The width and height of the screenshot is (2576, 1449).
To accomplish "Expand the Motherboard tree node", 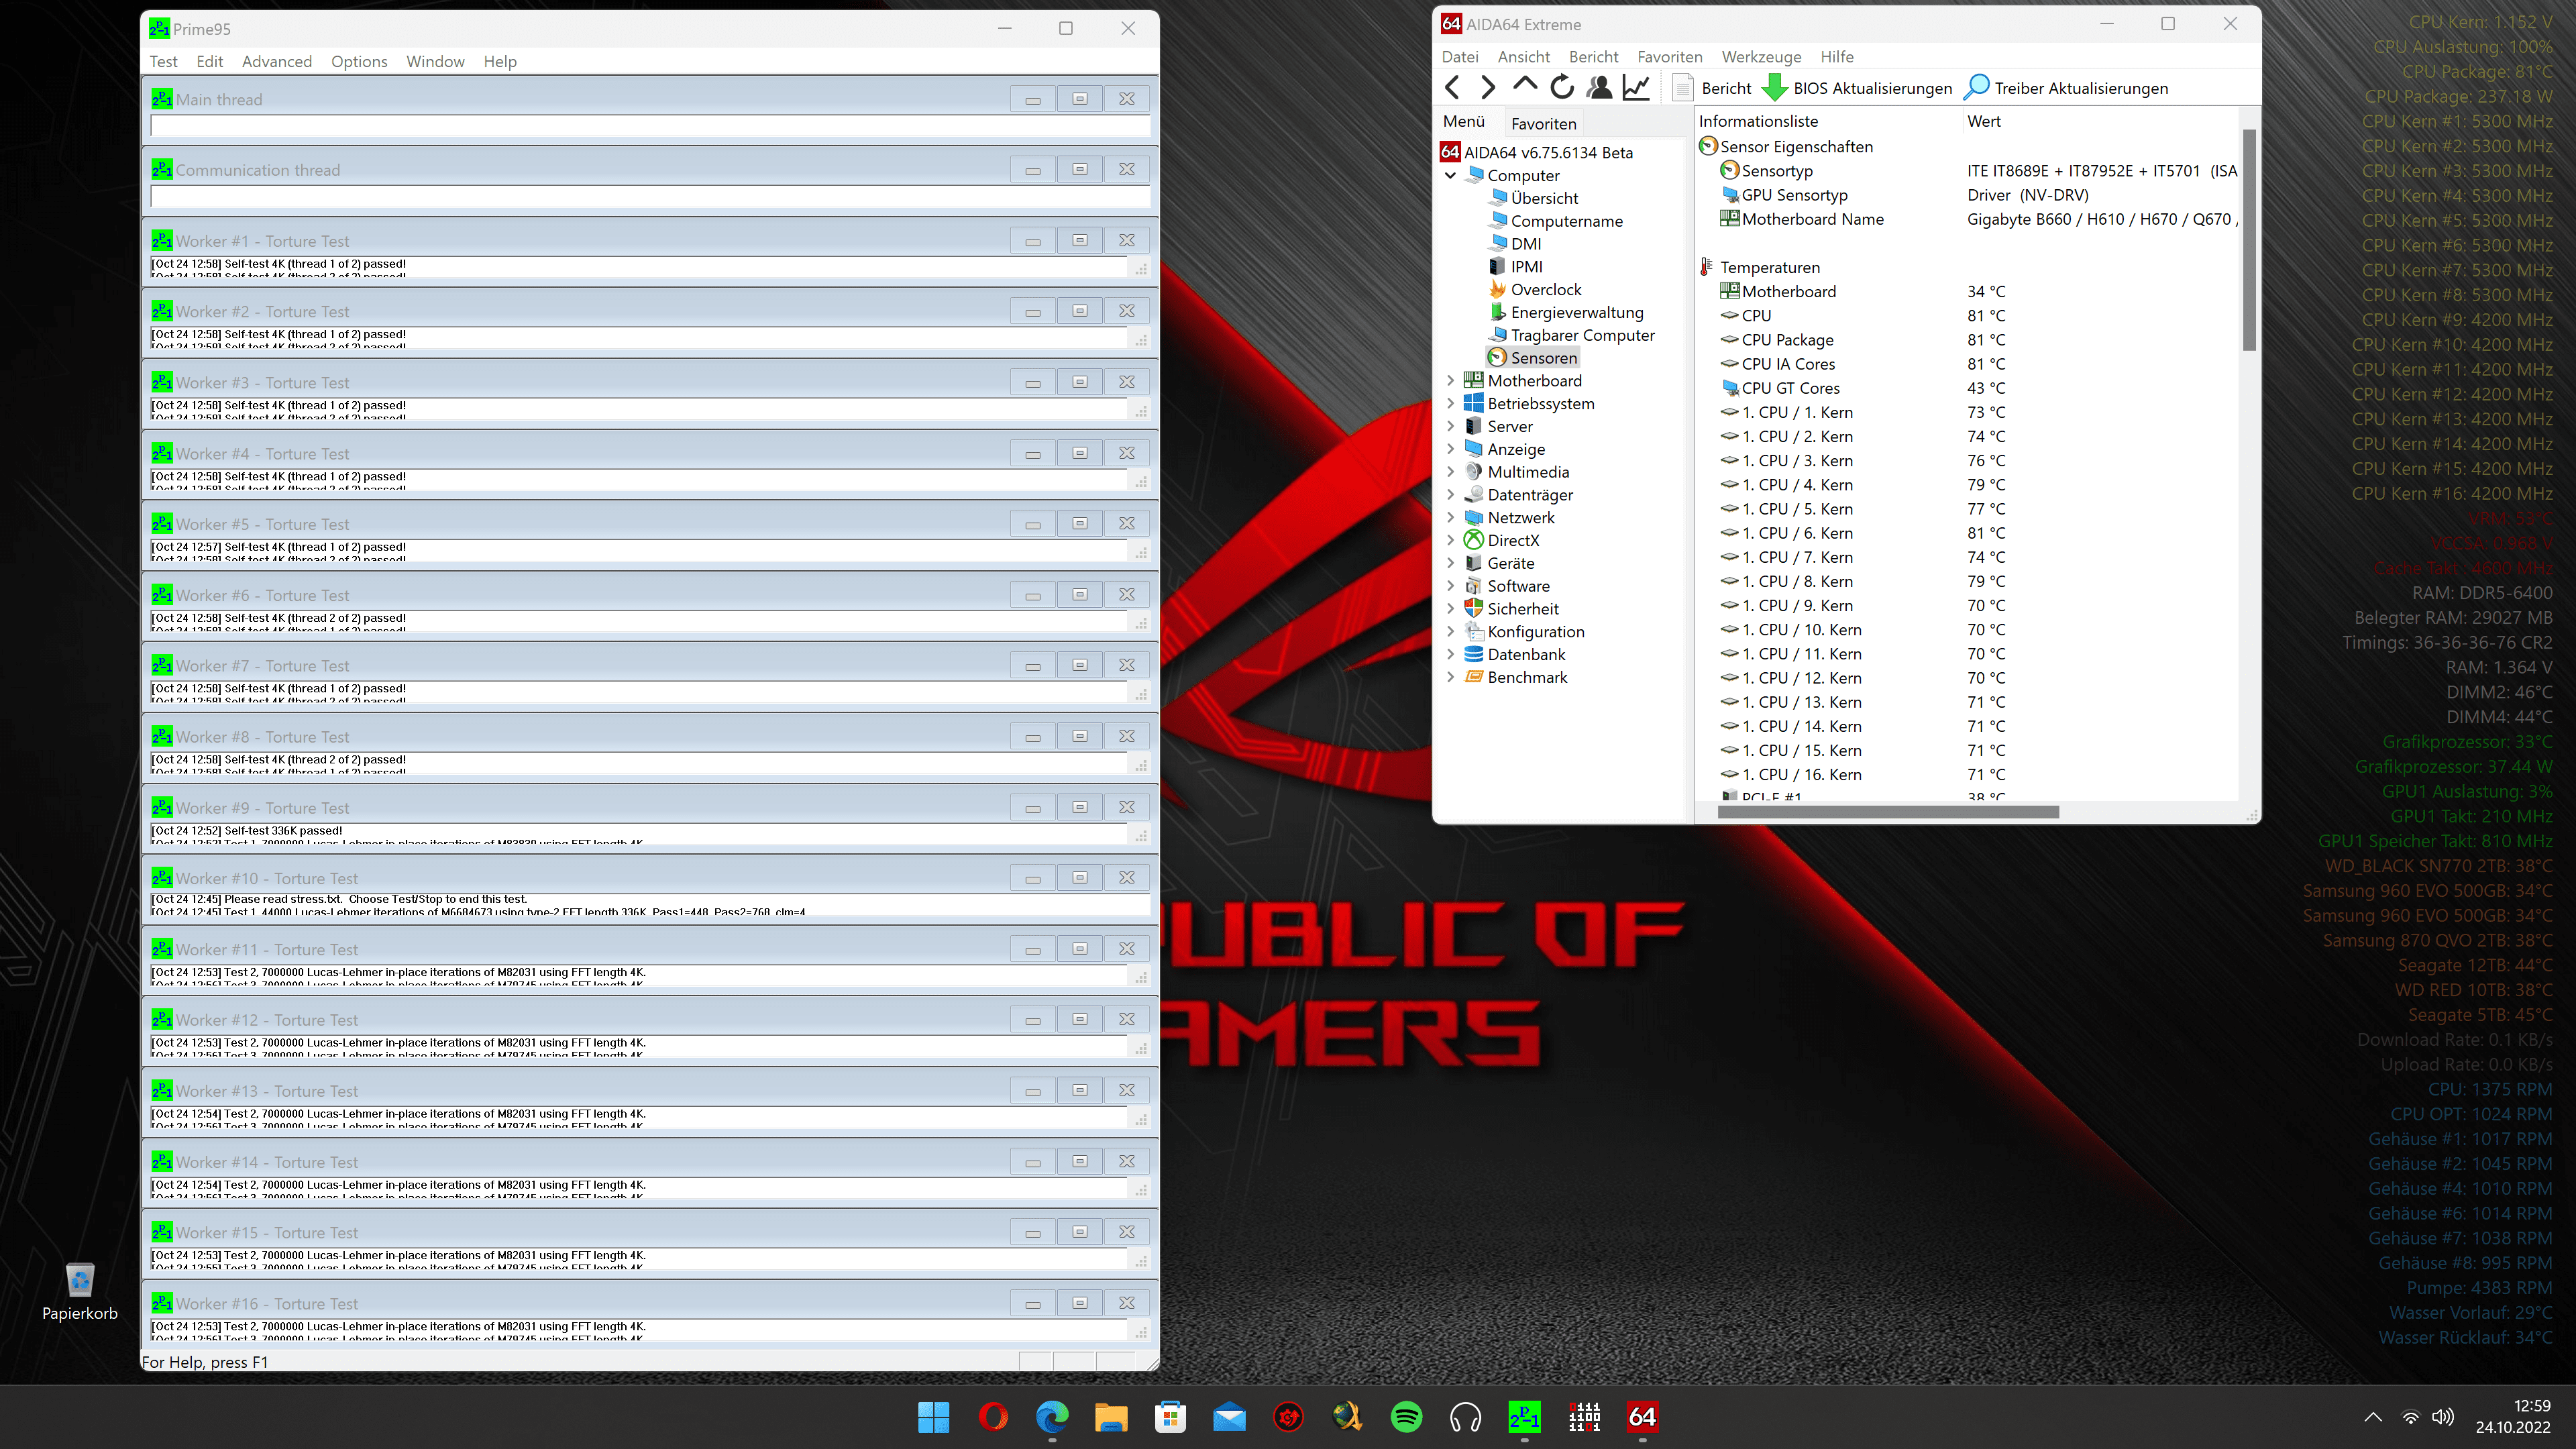I will [x=1451, y=381].
